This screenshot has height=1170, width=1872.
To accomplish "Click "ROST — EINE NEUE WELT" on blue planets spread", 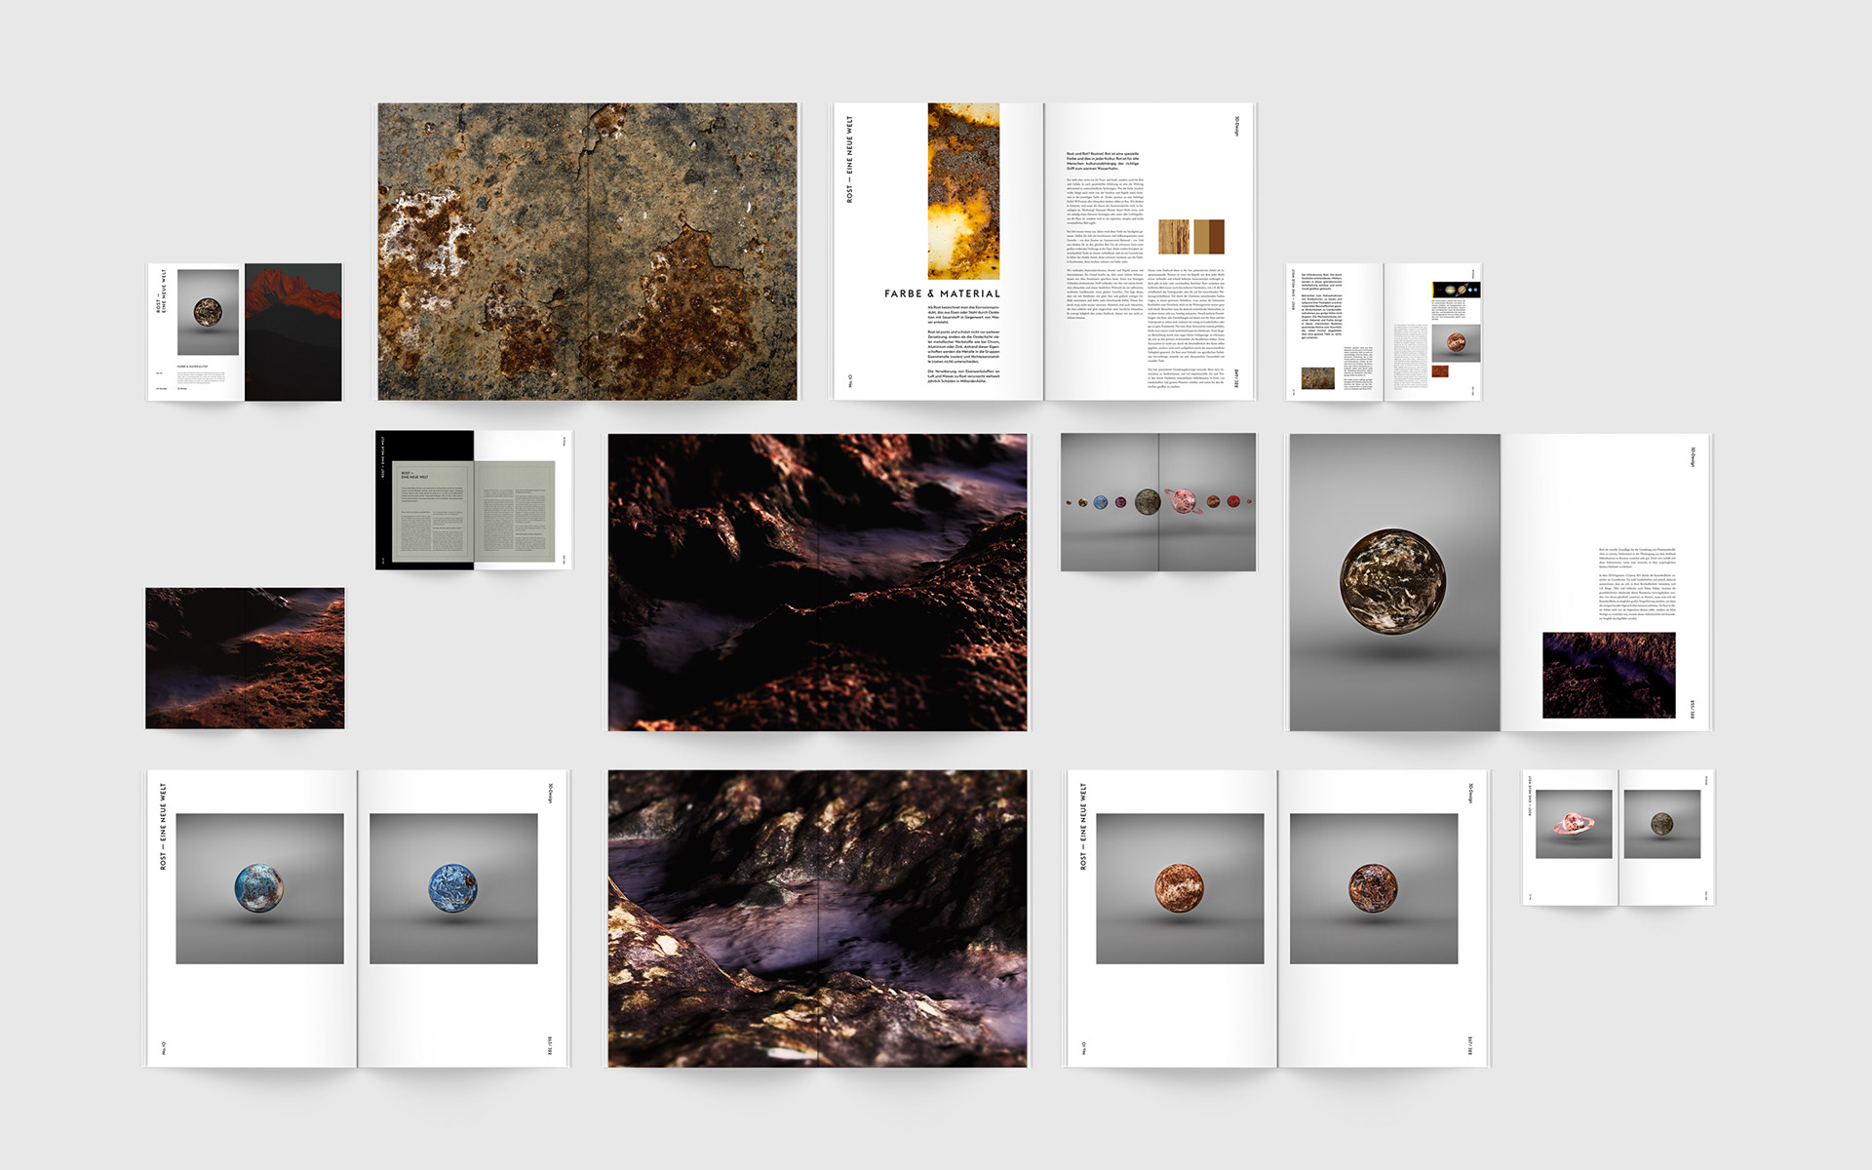I will point(163,826).
